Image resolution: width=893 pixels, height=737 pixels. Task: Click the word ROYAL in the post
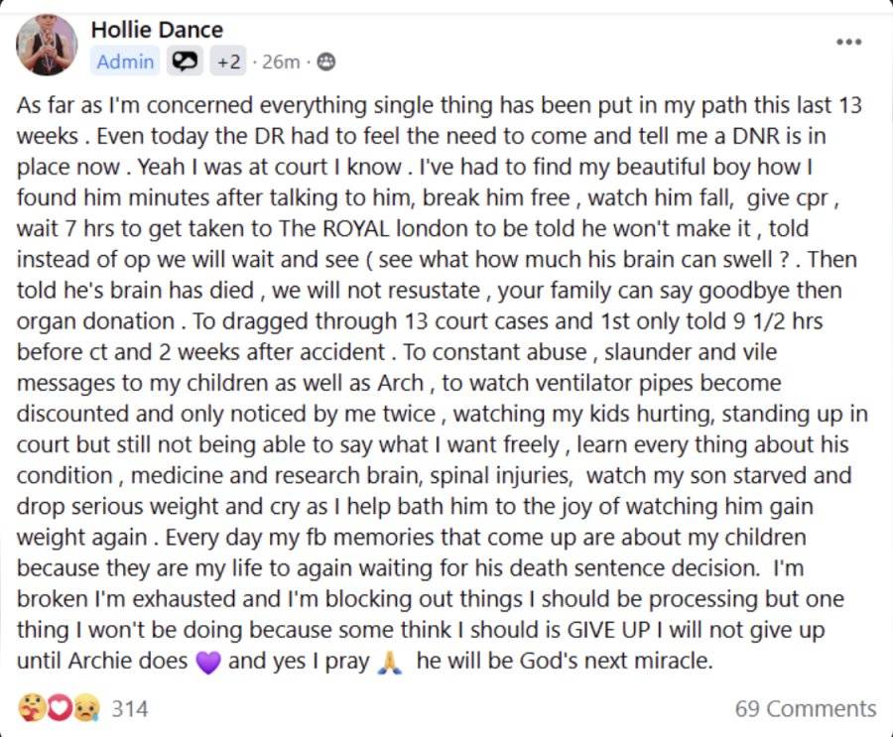point(356,228)
